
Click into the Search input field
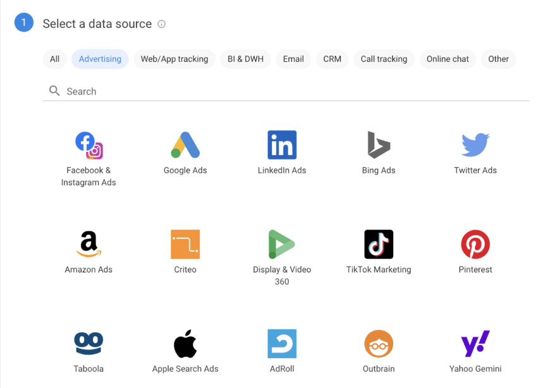291,91
